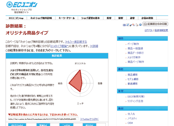Click the 記事部分のみ印刷 print button

tap(155, 24)
